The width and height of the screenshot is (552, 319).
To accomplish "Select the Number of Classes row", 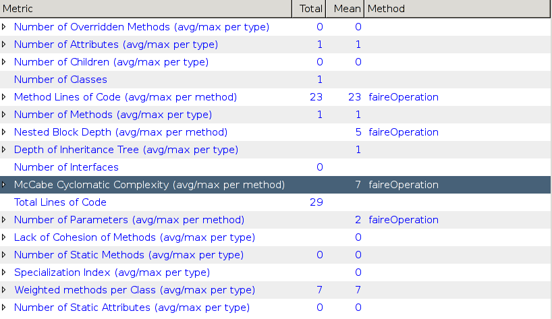I will [60, 80].
